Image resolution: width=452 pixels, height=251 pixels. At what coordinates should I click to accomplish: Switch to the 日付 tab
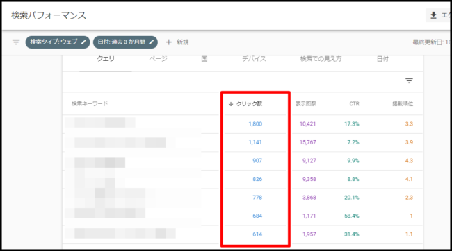382,59
